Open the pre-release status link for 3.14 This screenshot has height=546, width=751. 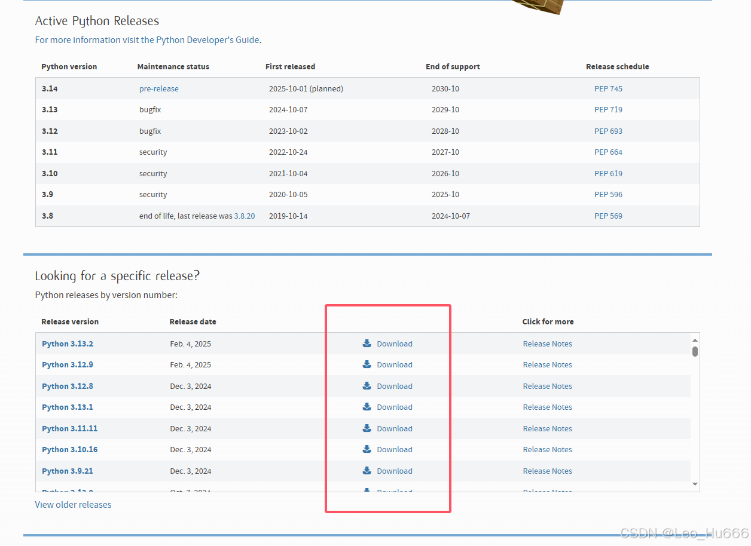point(159,88)
